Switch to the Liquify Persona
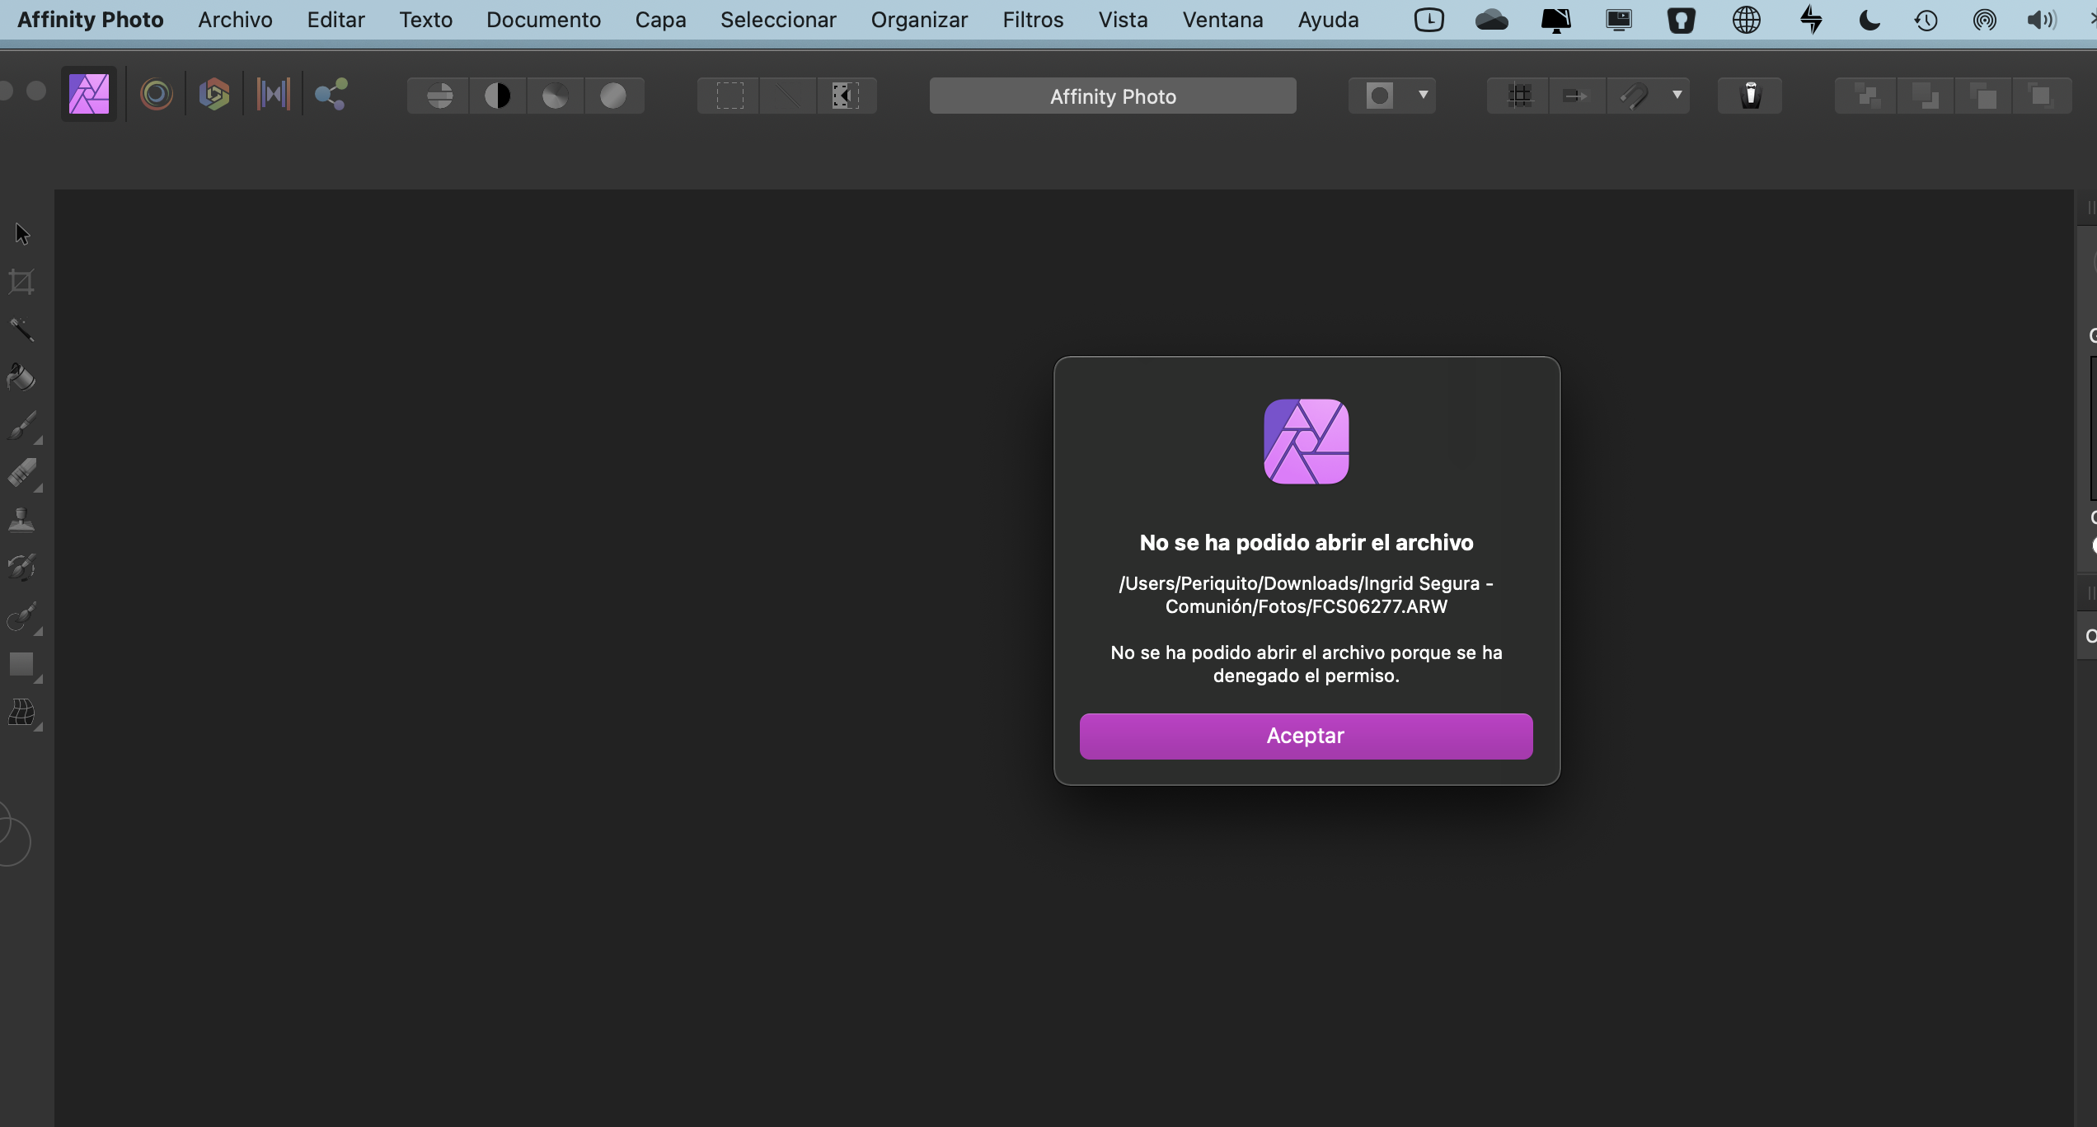Screen dimensions: 2097x1127 point(156,95)
